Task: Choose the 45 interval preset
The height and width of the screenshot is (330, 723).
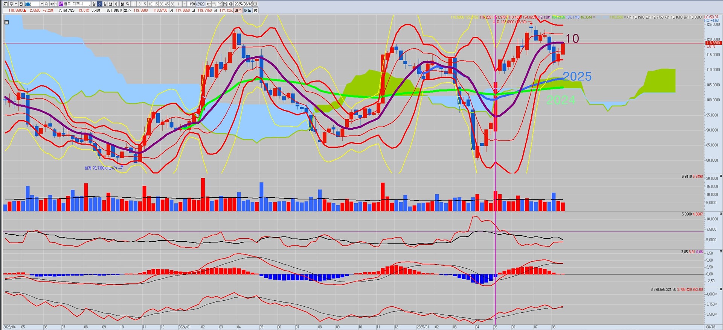Action: click(x=167, y=4)
